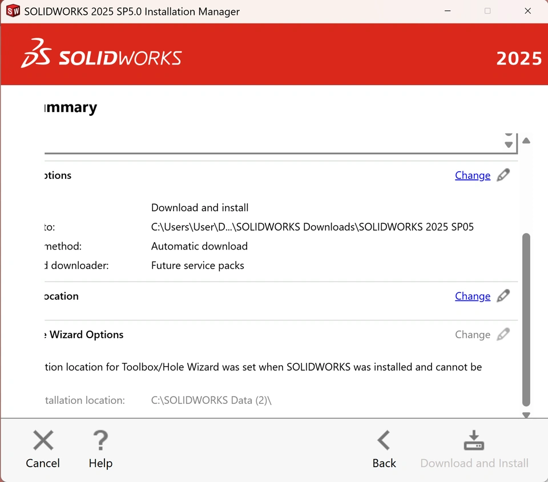Click the C:\SOLIDWORKS Data (2)\ location text

pos(211,400)
